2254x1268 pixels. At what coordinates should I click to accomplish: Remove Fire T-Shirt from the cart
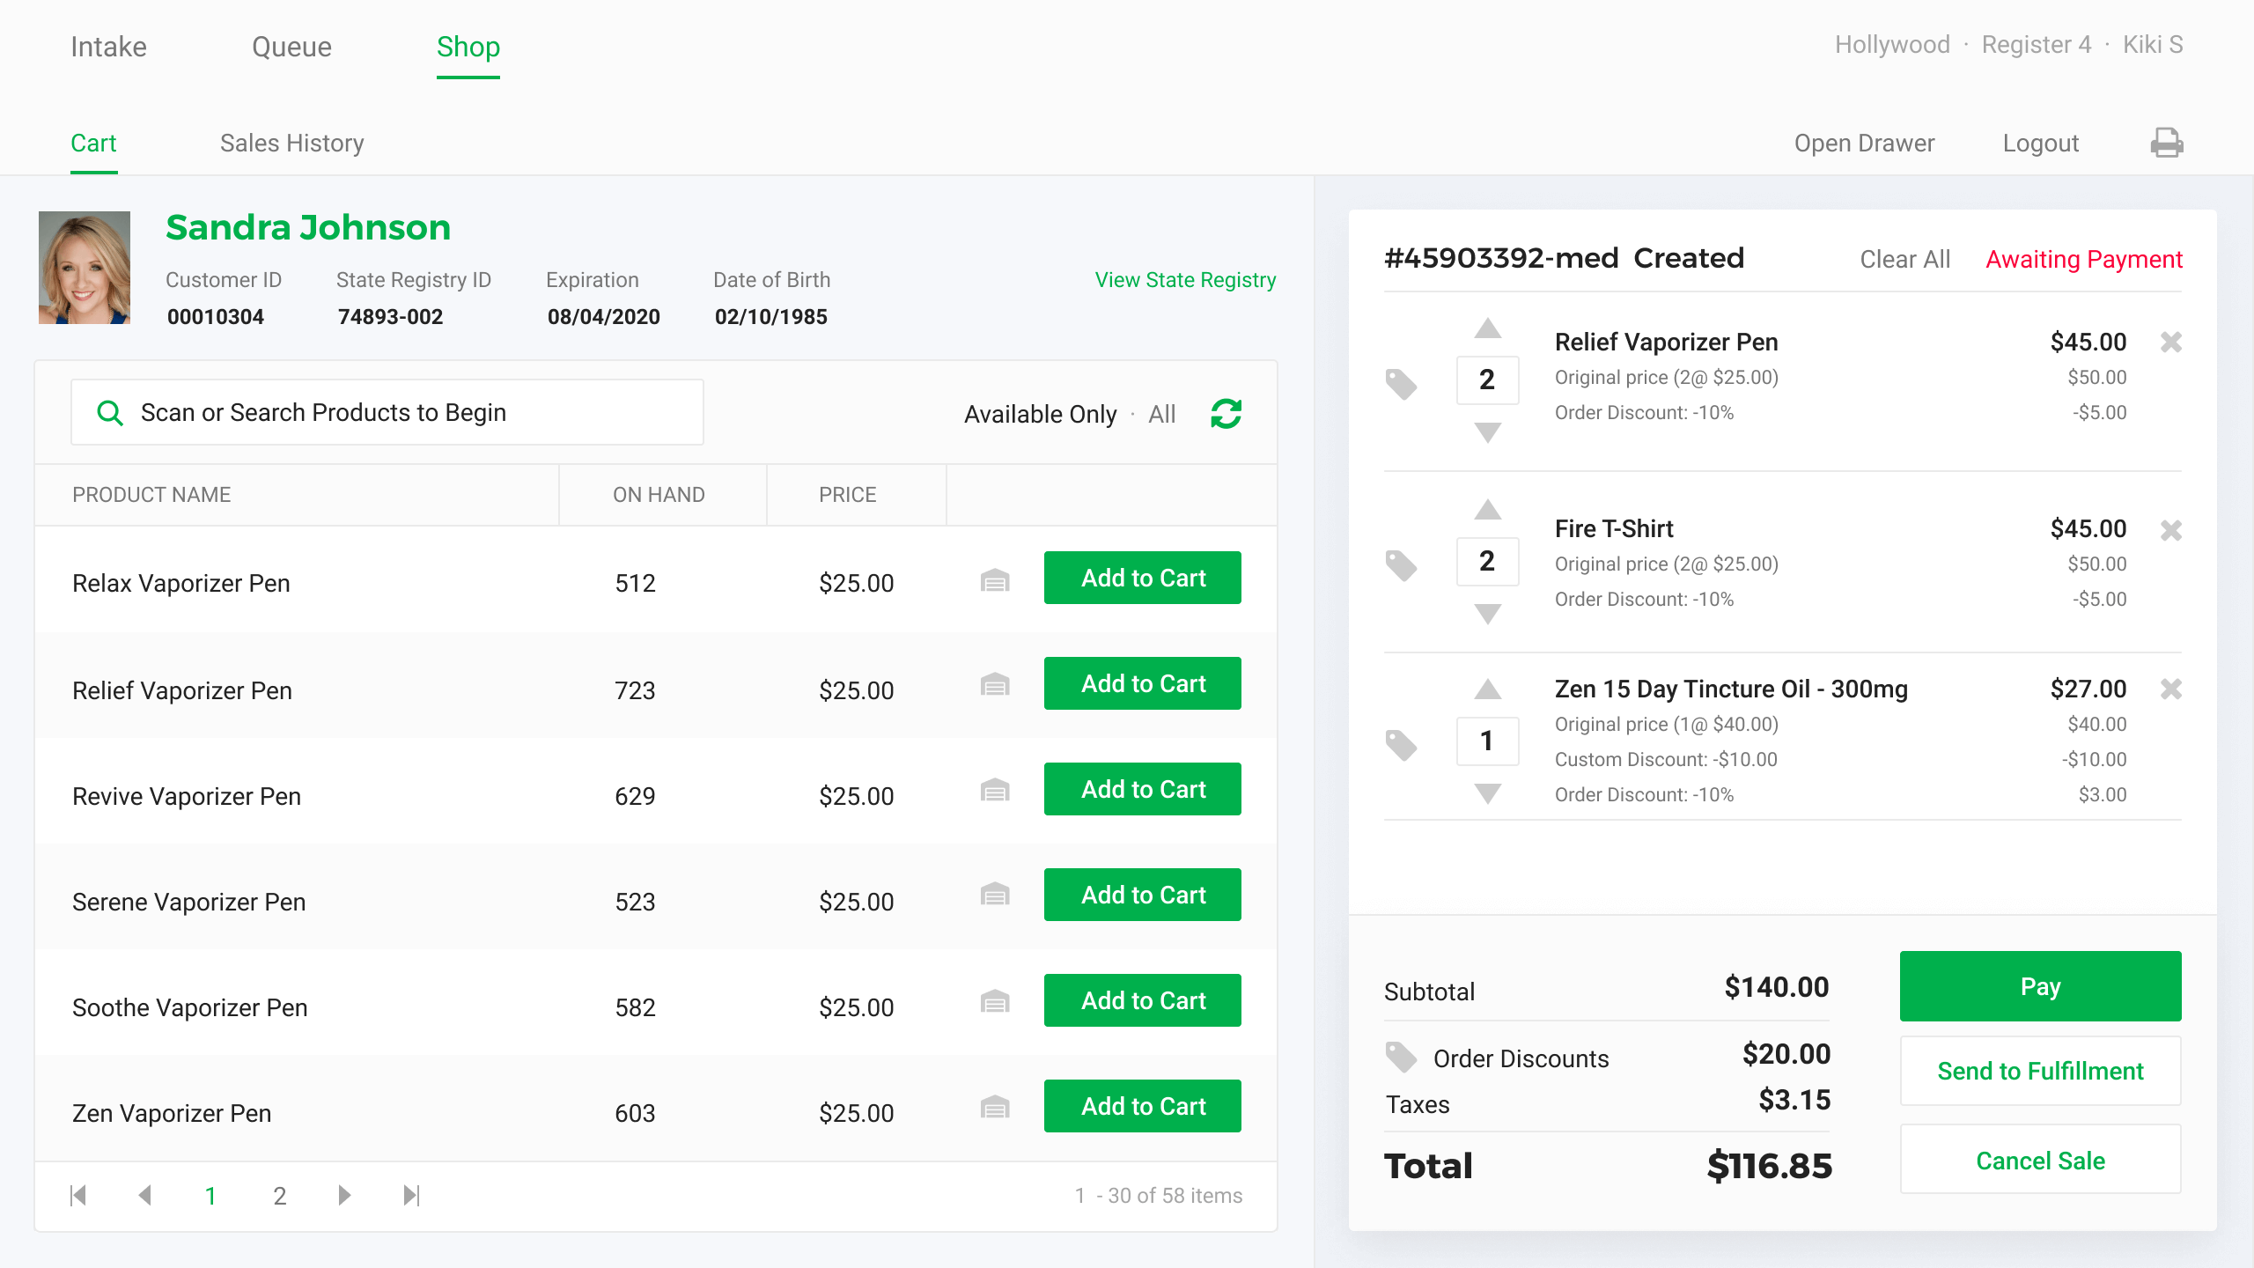pyautogui.click(x=2170, y=529)
